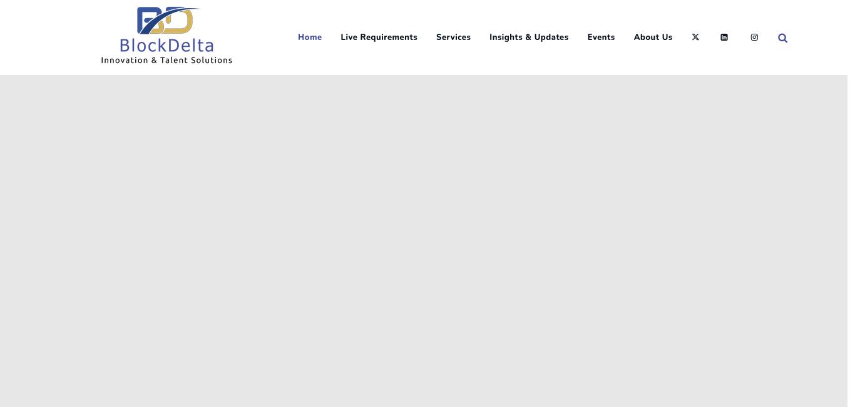Click the BlockDelta logo

tap(166, 36)
